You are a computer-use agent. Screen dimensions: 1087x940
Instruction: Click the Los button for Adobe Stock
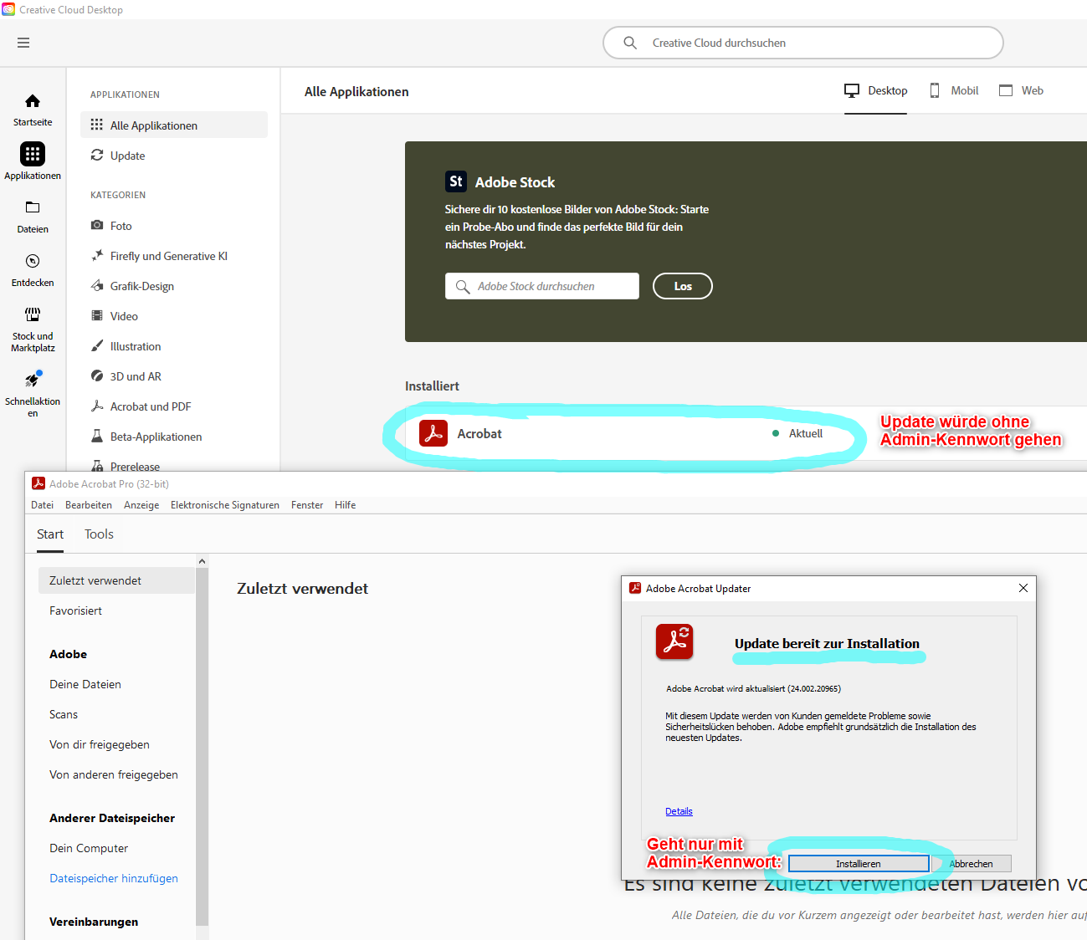(682, 285)
